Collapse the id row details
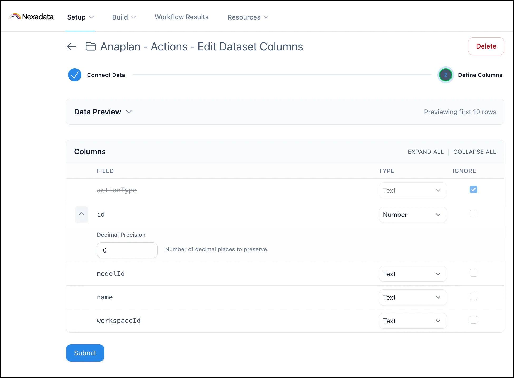514x378 pixels. (x=81, y=214)
